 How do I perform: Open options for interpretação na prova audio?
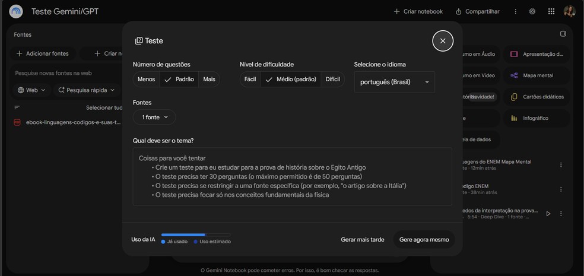(561, 214)
